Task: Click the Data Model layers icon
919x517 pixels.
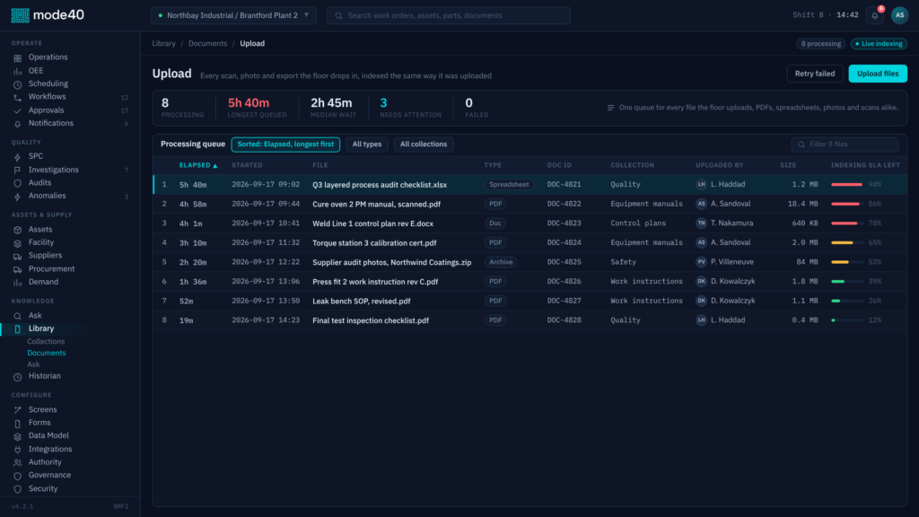Action: coord(18,436)
